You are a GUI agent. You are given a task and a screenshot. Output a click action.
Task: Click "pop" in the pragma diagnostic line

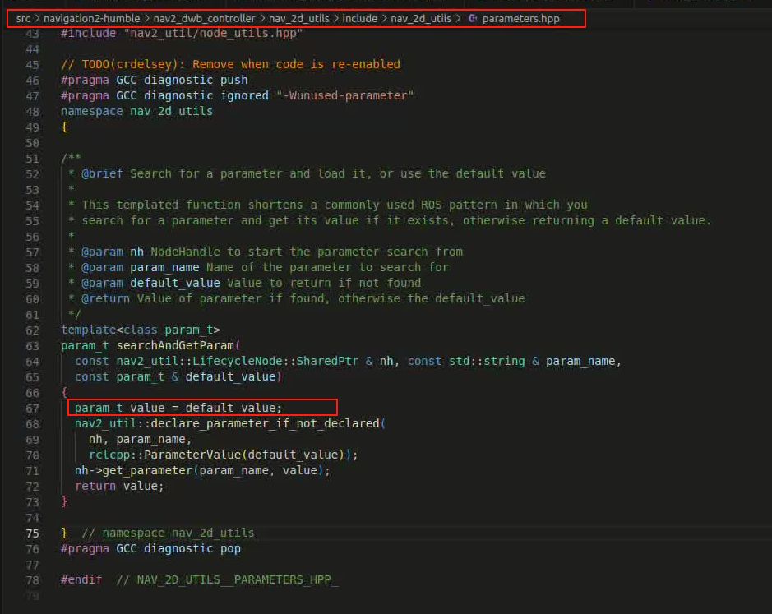coord(230,549)
